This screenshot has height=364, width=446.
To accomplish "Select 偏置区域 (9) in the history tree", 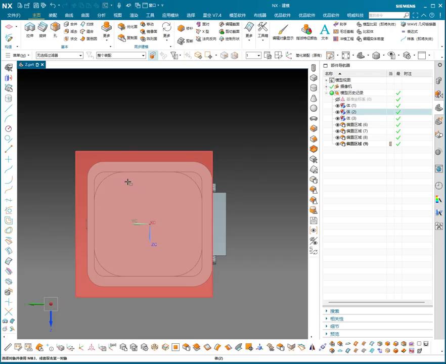I will [357, 144].
